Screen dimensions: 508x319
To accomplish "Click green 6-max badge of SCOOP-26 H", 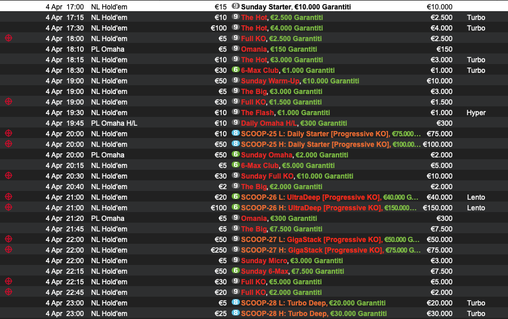I will click(x=236, y=207).
